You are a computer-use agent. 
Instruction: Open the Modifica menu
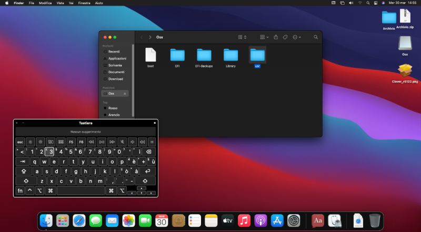pyautogui.click(x=45, y=3)
